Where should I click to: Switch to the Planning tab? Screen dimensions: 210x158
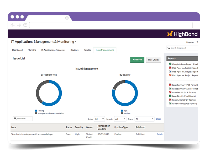(32, 50)
